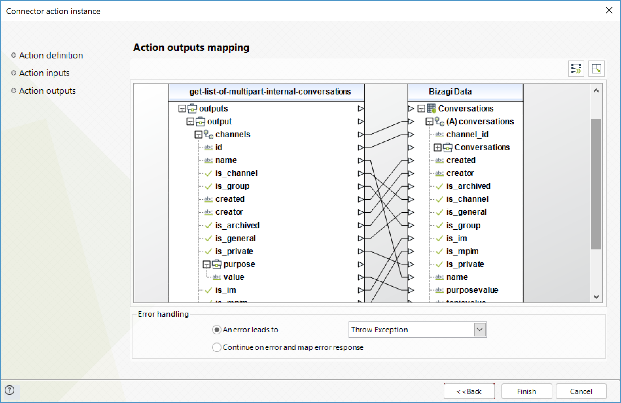The image size is (621, 403).
Task: Select Continue on error and map error response
Action: point(216,347)
